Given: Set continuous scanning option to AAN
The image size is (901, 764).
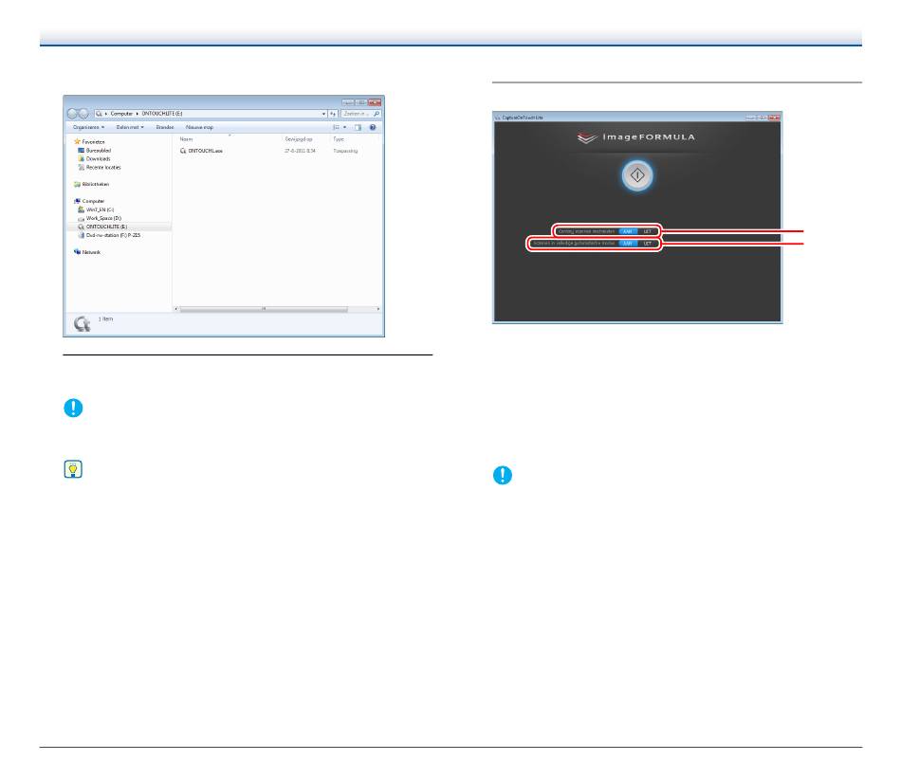Looking at the screenshot, I should (628, 231).
